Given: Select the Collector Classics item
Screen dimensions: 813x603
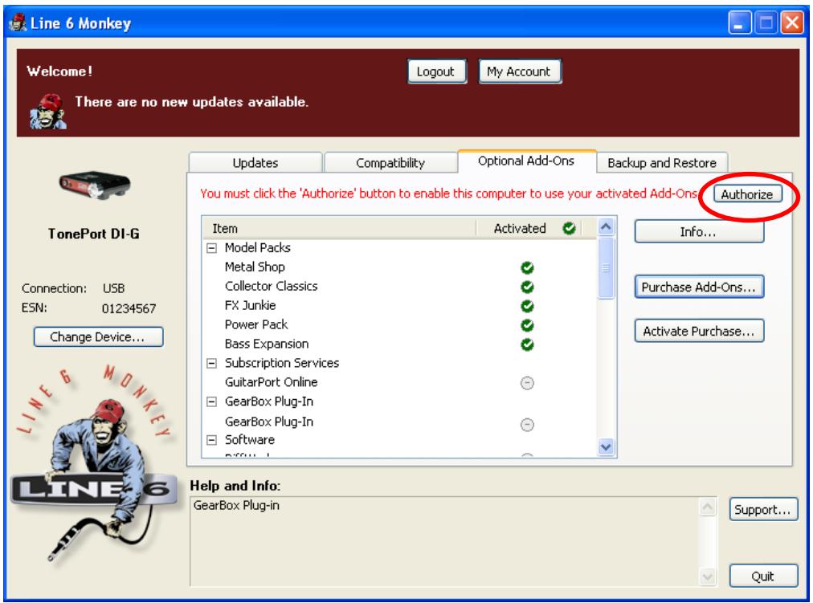Looking at the screenshot, I should pyautogui.click(x=272, y=286).
